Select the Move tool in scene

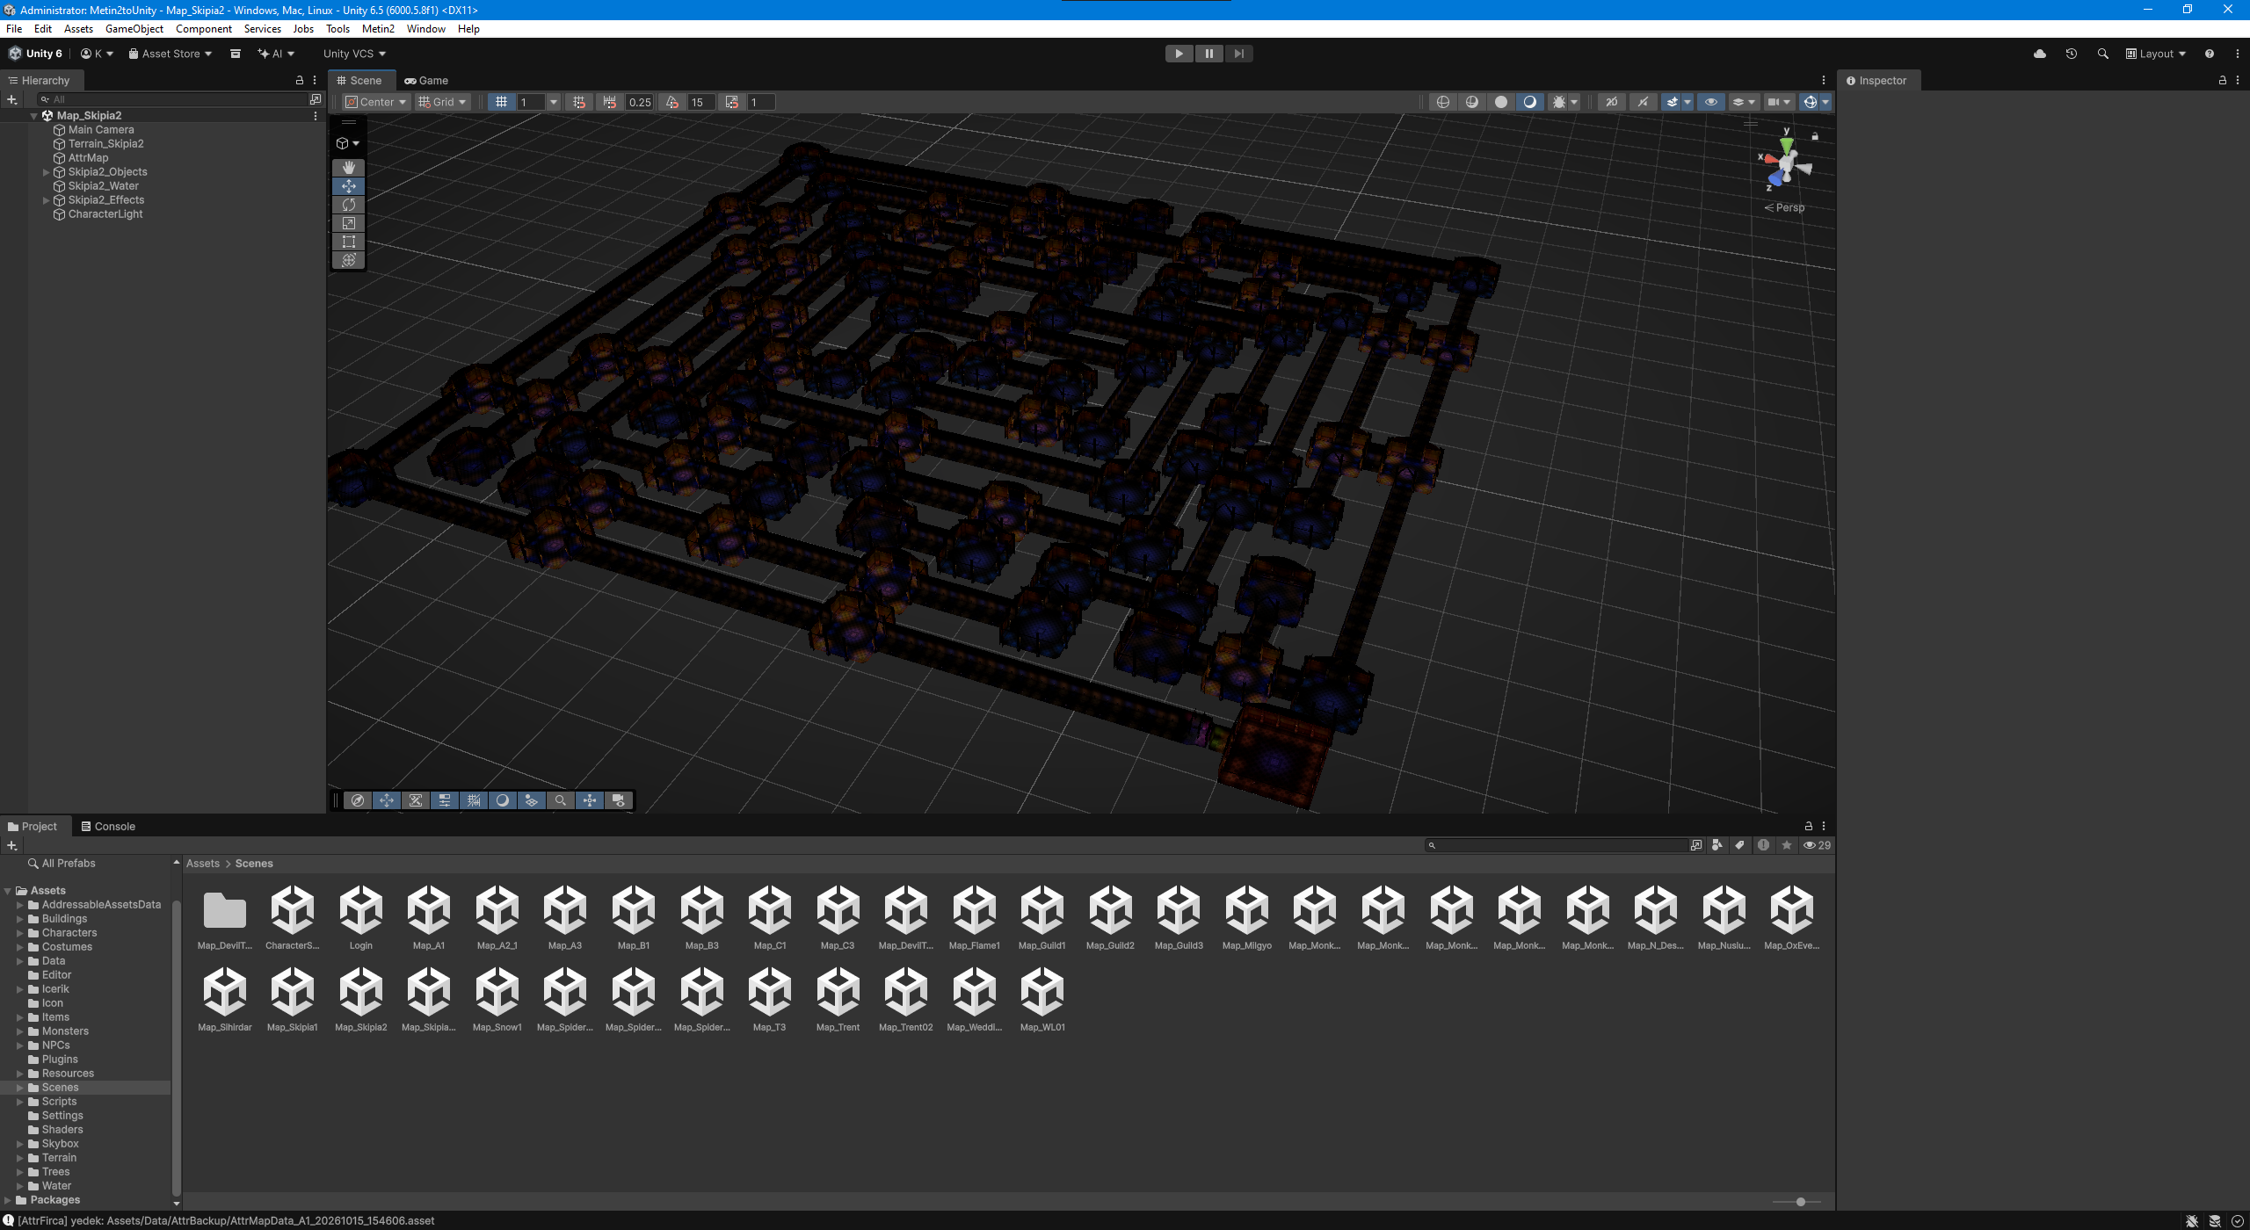click(349, 186)
